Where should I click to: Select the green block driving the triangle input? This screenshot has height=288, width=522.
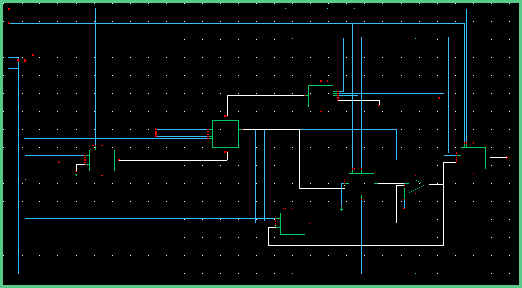361,184
